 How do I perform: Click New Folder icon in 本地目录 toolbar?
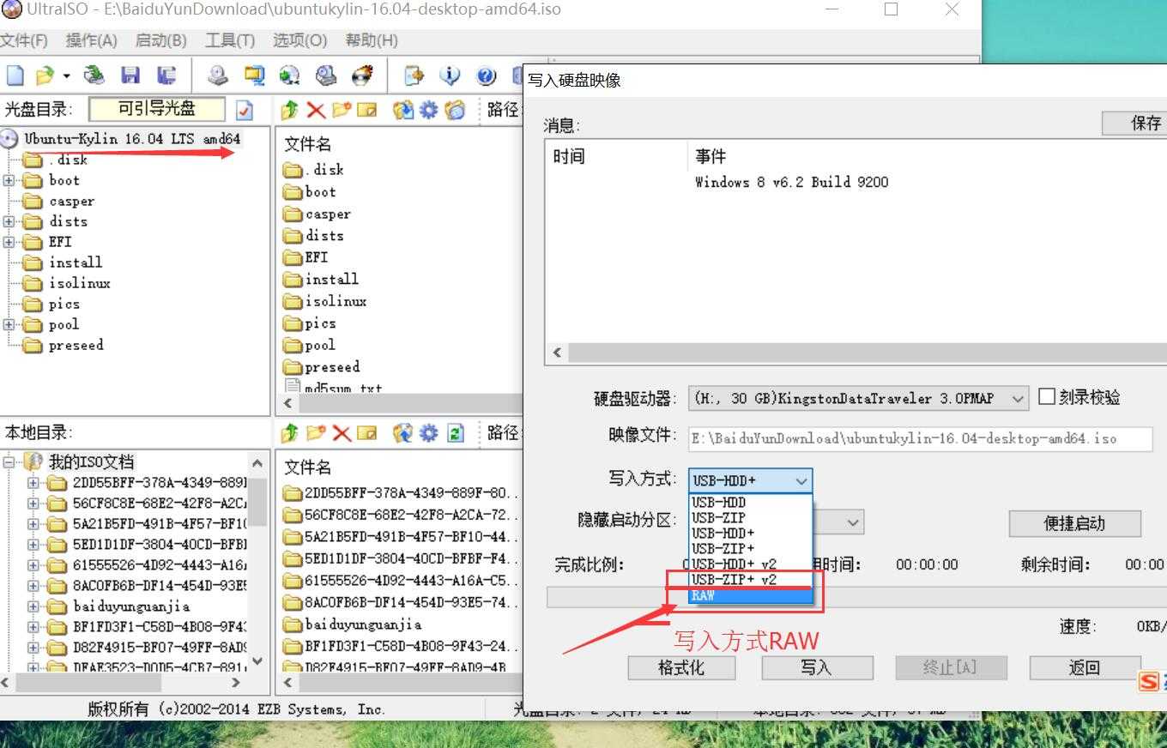tap(316, 433)
